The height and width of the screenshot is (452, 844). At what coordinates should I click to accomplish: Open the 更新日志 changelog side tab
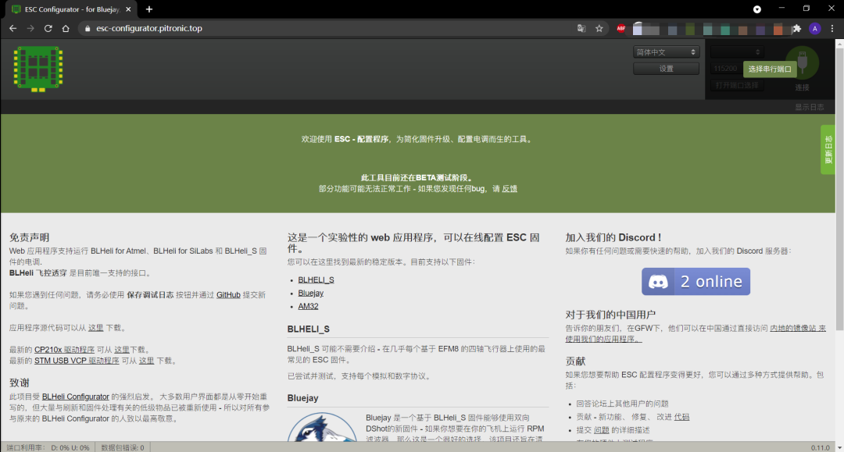tap(828, 149)
